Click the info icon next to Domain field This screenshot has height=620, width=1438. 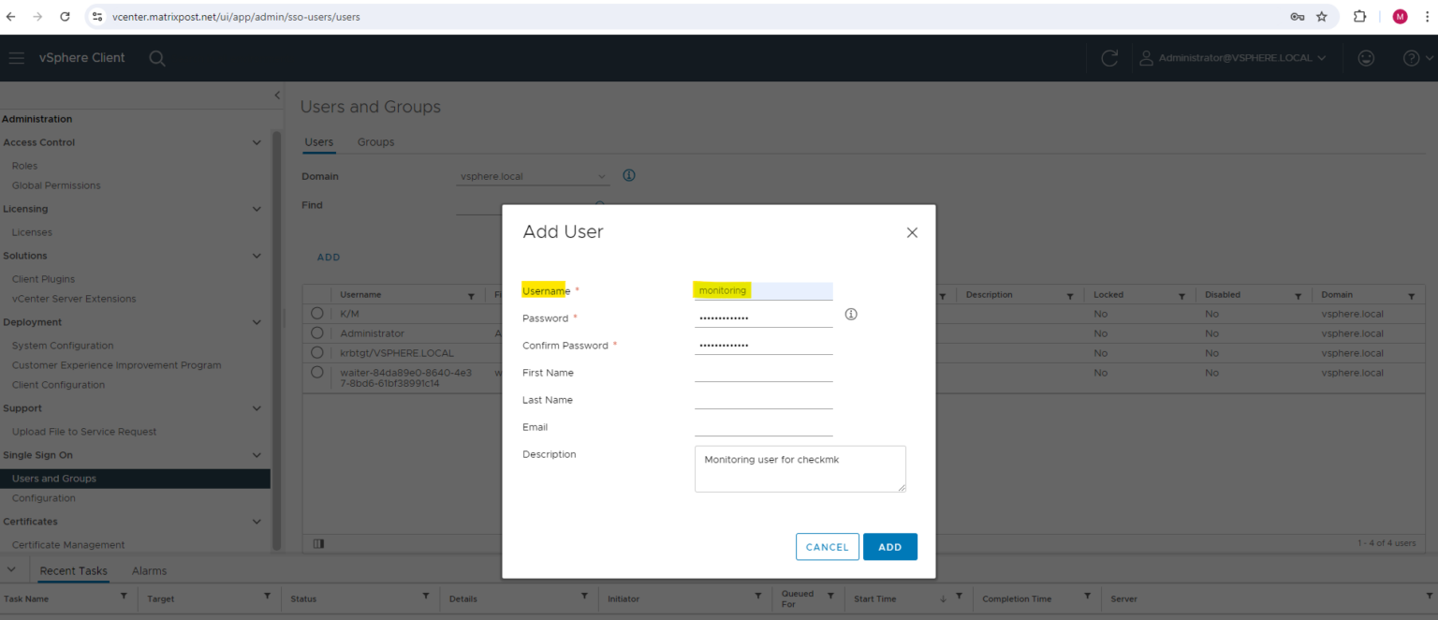coord(628,175)
